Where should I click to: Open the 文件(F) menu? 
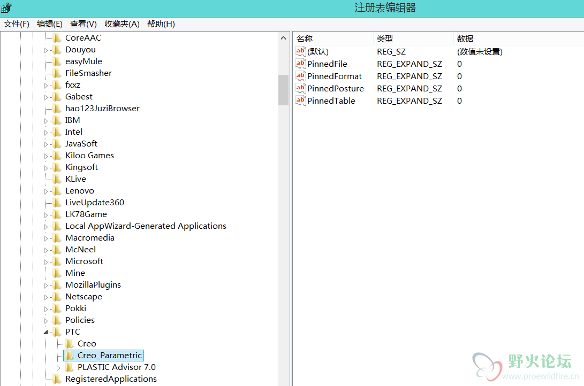pyautogui.click(x=17, y=24)
